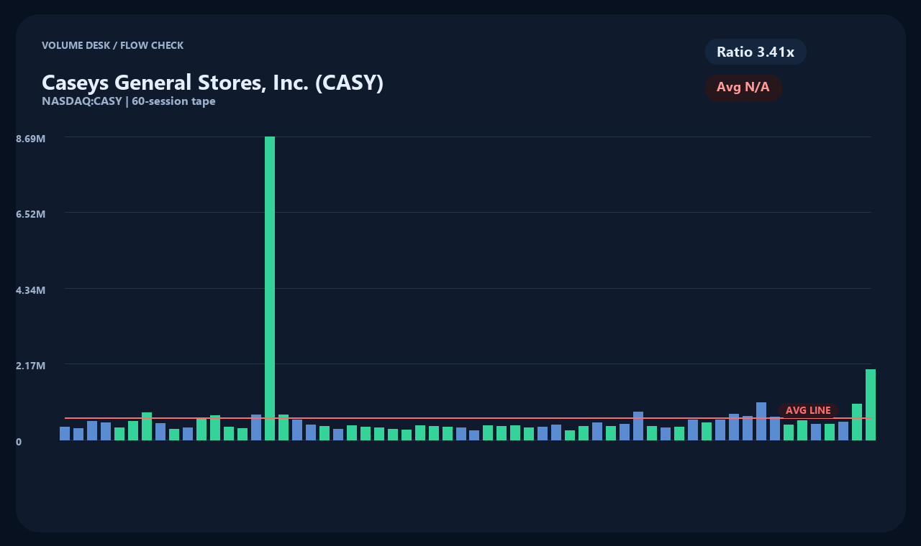The width and height of the screenshot is (921, 546).
Task: Click the last green bar at chart end
Action: click(x=871, y=404)
